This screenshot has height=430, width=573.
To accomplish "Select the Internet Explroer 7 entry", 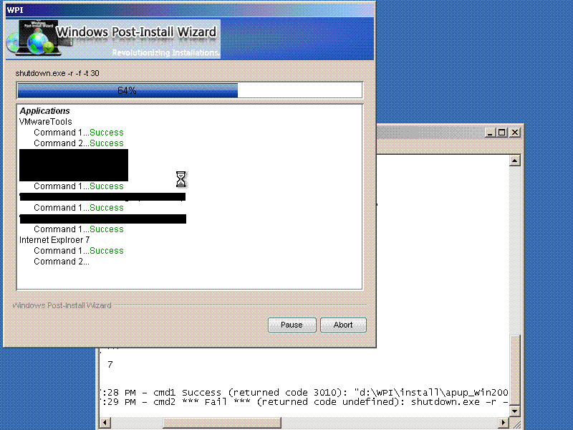I will pos(54,240).
